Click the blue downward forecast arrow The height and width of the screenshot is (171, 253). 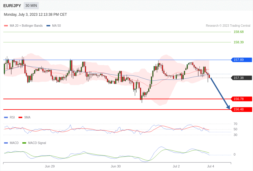tap(220, 93)
